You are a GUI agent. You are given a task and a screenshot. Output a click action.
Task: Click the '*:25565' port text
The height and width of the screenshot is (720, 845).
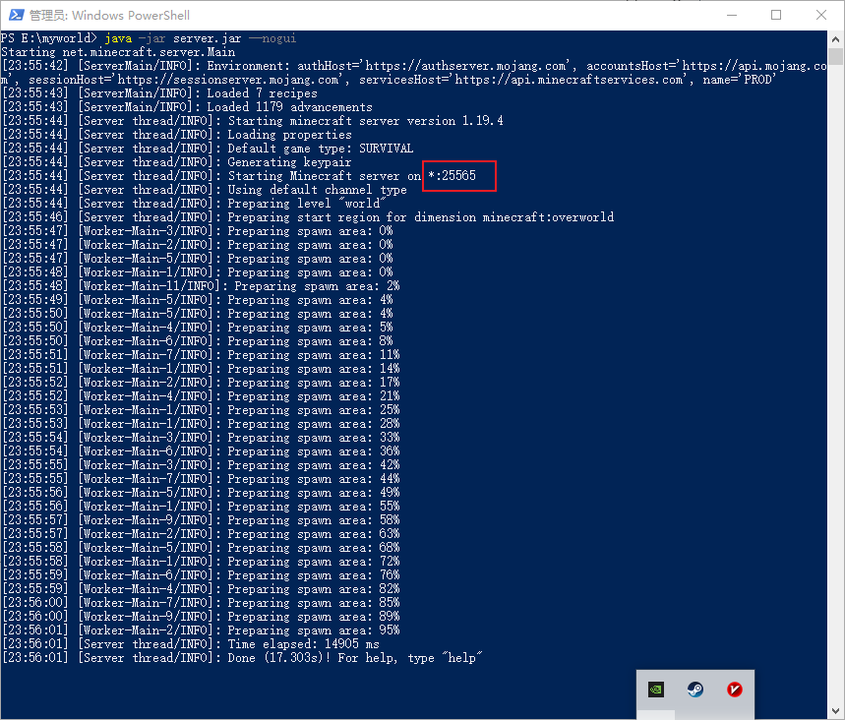click(x=452, y=176)
